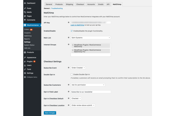Click into the API Key input field
Screen dimensions: 175x116
point(91,23)
